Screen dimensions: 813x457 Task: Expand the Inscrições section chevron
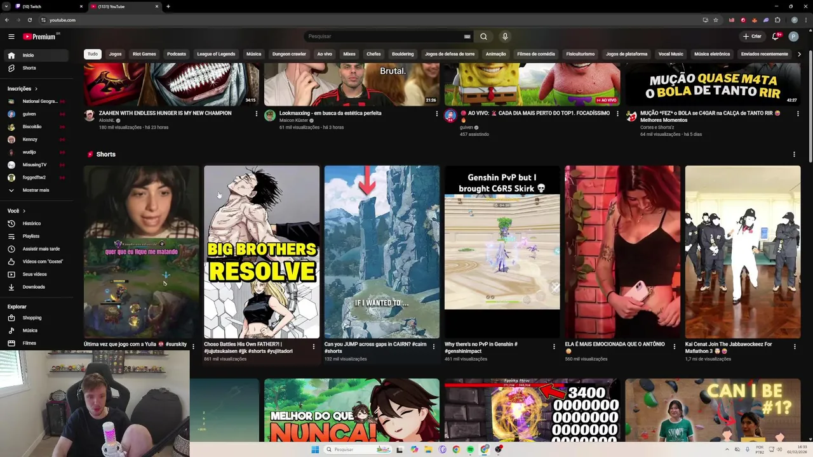click(36, 89)
